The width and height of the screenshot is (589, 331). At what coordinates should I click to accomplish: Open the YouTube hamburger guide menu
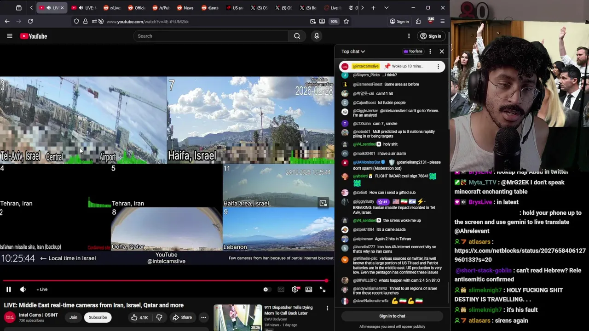[9, 36]
